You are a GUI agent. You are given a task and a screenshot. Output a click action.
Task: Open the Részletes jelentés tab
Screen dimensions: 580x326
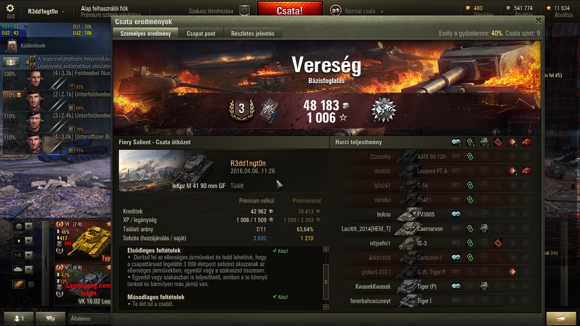(x=253, y=34)
